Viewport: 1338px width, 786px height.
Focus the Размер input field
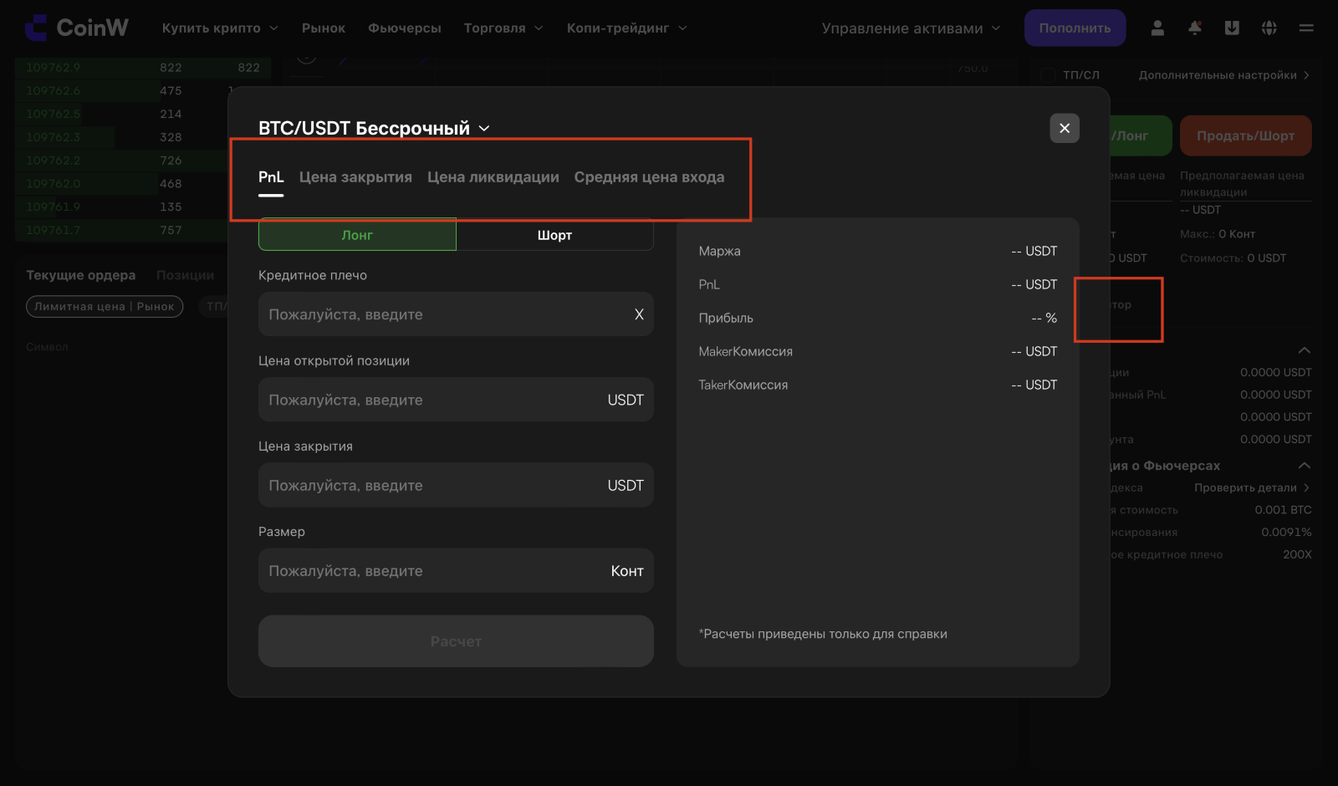(x=456, y=570)
